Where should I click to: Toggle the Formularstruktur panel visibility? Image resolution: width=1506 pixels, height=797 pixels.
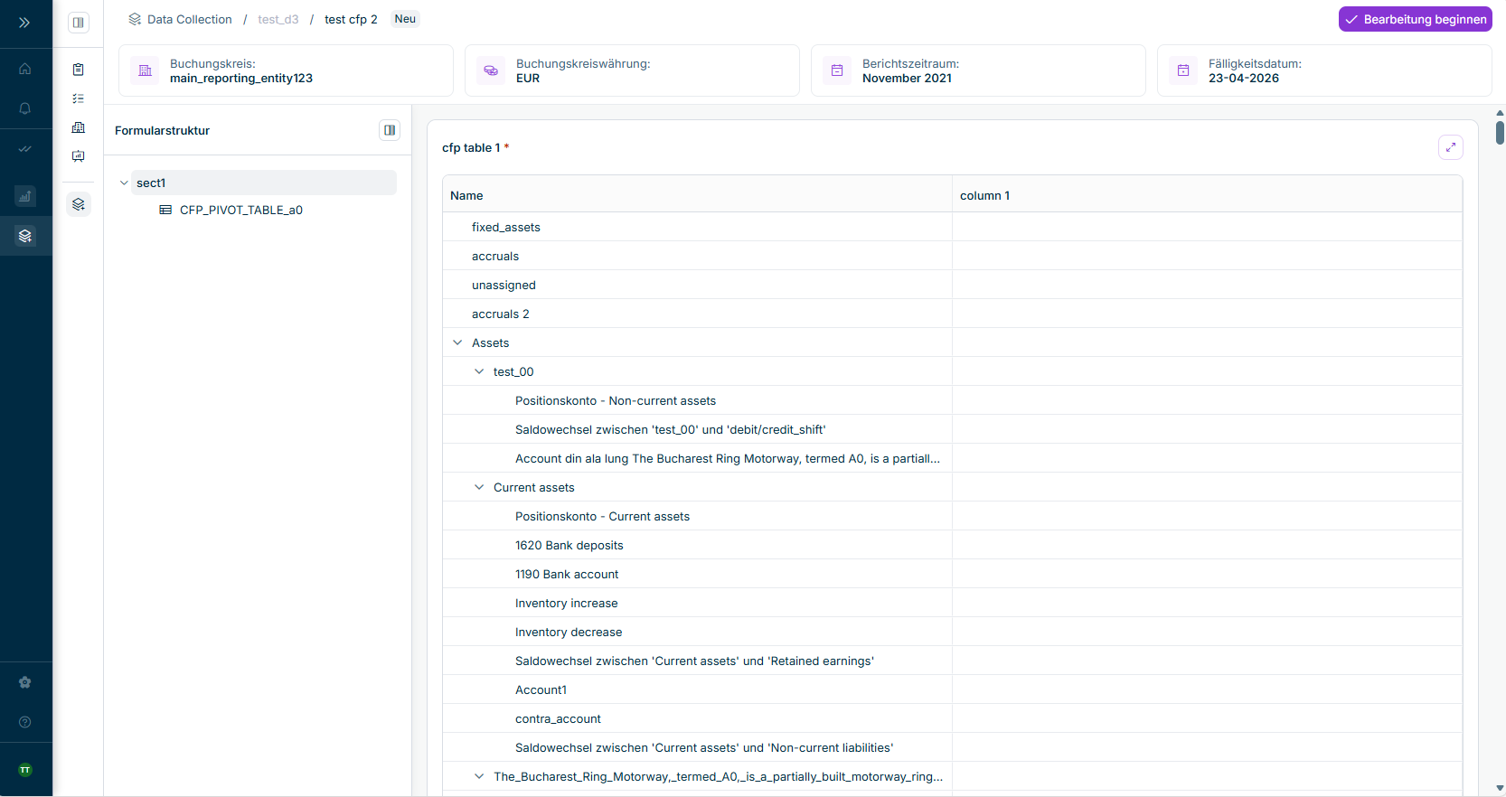(390, 130)
